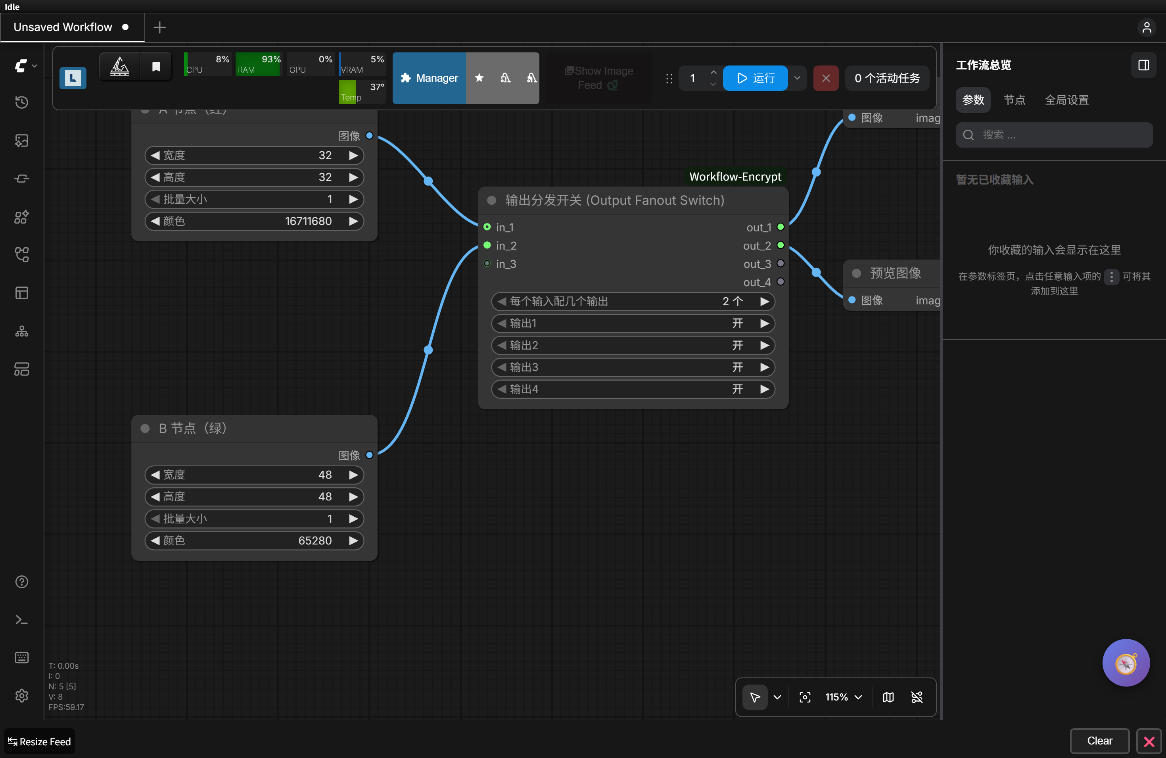Toggle the minimap icon

coord(888,697)
